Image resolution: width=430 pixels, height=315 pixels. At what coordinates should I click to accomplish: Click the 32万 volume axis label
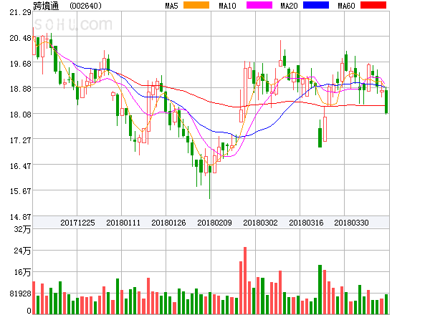pos(22,229)
